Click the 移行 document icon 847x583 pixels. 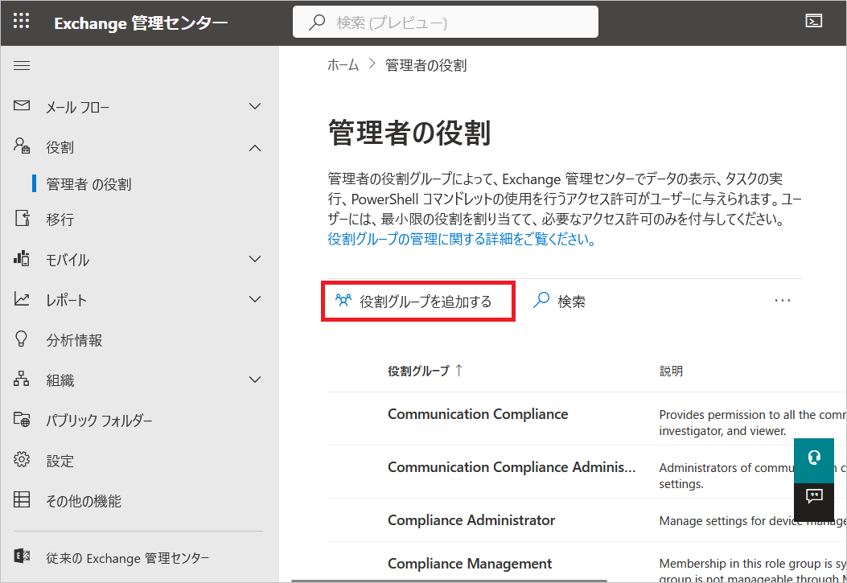[x=23, y=218]
